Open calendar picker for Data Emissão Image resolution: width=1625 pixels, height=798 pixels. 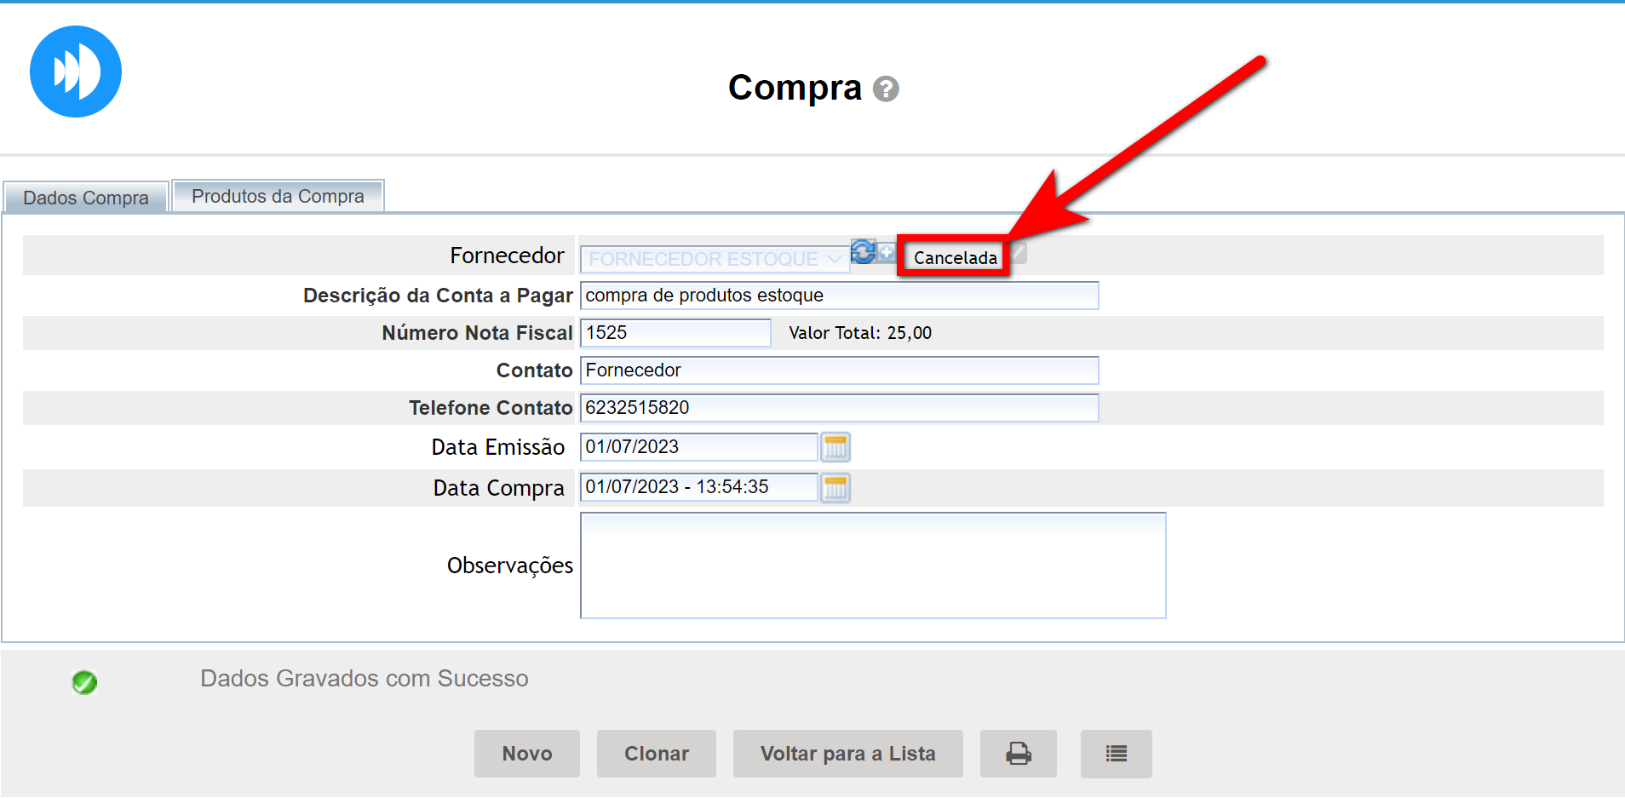(x=835, y=447)
